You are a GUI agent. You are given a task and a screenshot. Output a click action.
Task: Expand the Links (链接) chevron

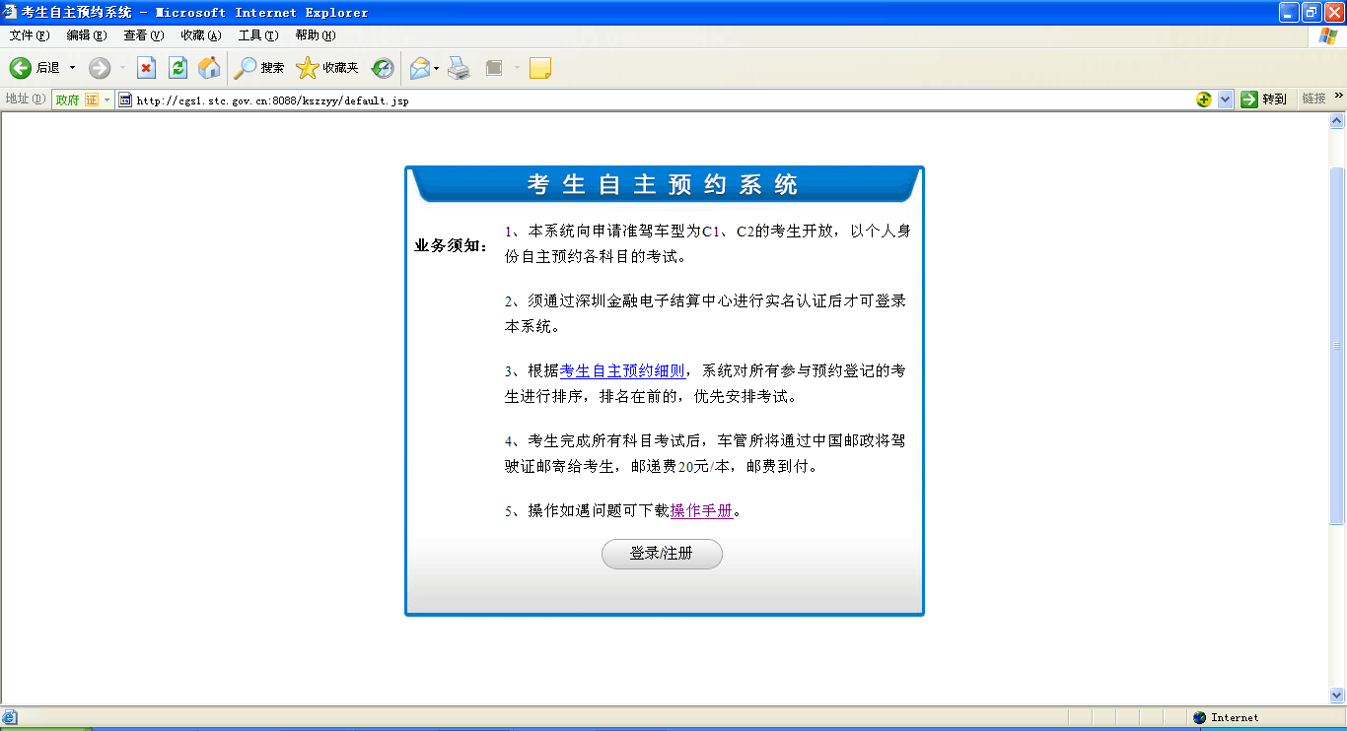click(x=1338, y=97)
